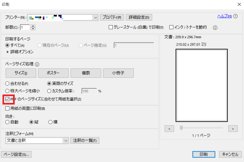Screen dimensions: 244x162
Task: Switch to 小冊子 page sizing mode
Action: [x=118, y=73]
